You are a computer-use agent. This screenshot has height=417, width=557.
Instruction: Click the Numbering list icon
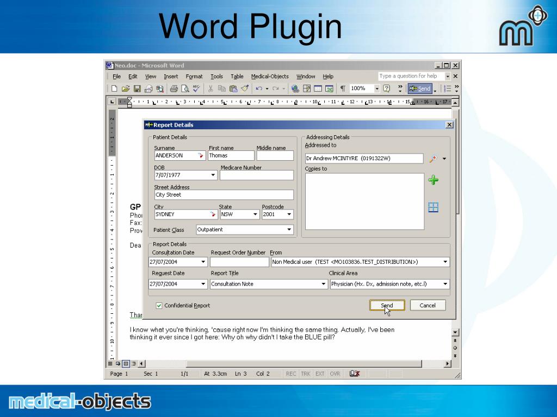[x=448, y=89]
